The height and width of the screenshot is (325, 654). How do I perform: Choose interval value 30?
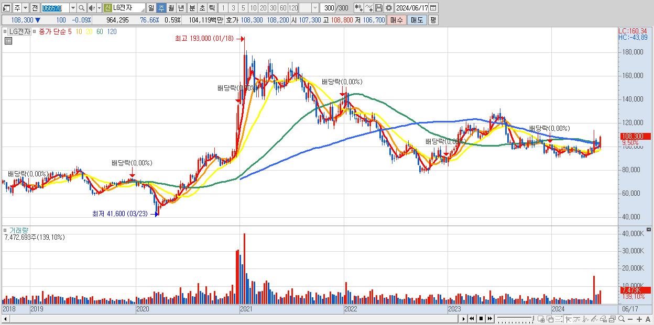273,8
